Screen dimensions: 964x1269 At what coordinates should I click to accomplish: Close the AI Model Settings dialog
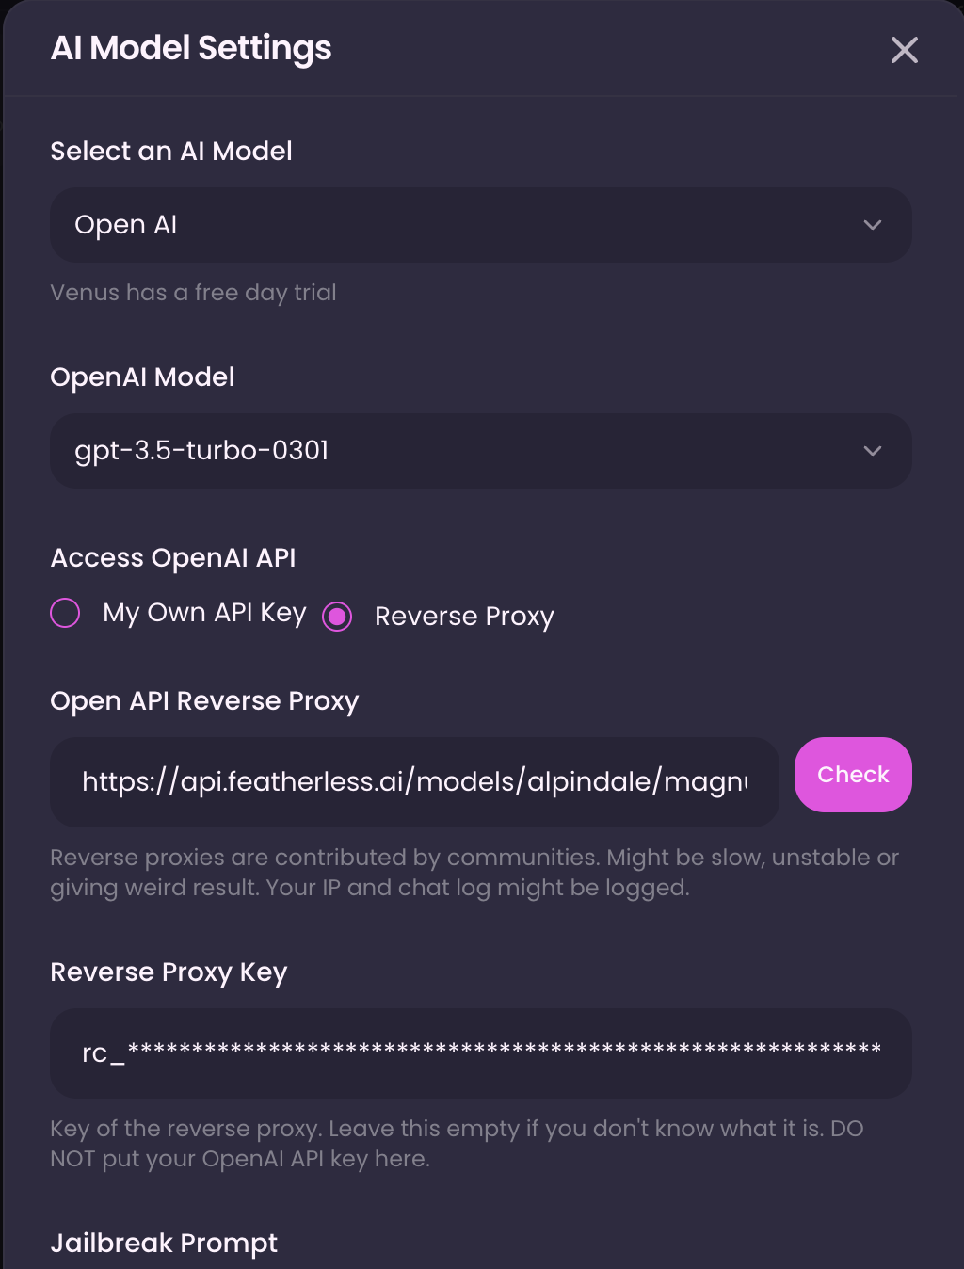pos(904,50)
